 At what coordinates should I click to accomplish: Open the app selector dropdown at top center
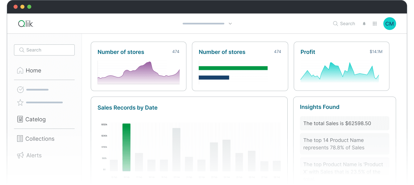(x=230, y=23)
